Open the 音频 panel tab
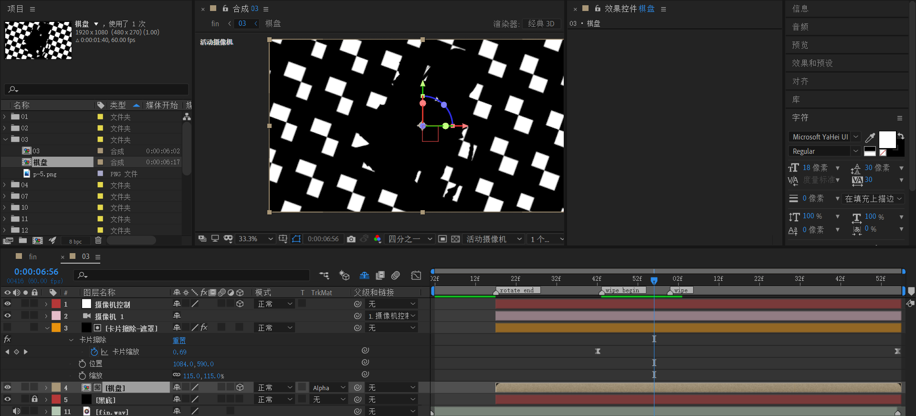The image size is (916, 416). click(x=800, y=27)
